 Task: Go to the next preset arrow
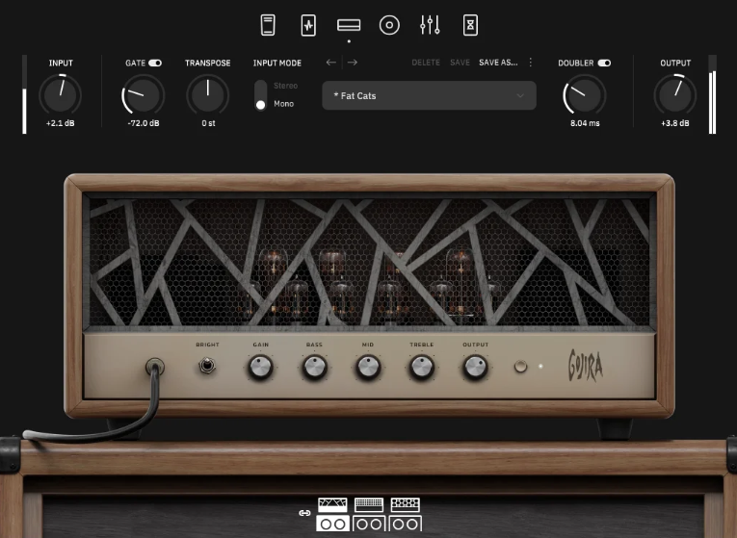(353, 63)
